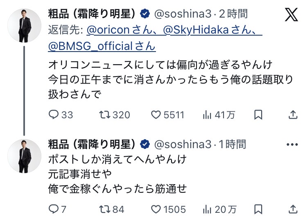Click the X logo icon
The height and width of the screenshot is (221, 307).
[x=291, y=15]
